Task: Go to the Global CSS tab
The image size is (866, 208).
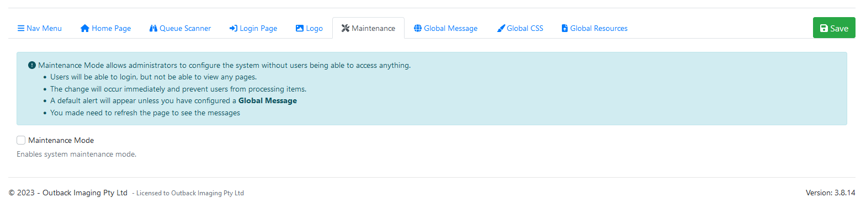Action: [520, 28]
